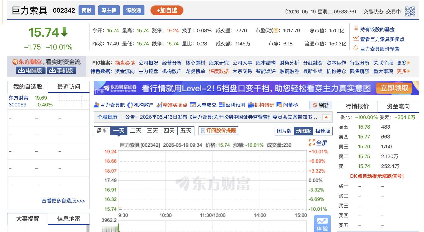424x232 pixels.
Task: Select the 深股通 tag
Action: tap(133, 10)
